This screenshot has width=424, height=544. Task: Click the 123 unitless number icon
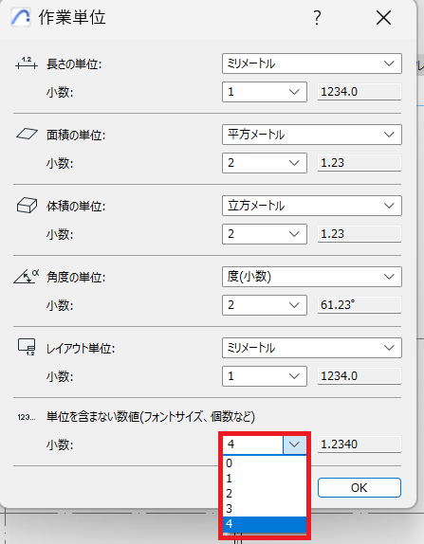[27, 417]
